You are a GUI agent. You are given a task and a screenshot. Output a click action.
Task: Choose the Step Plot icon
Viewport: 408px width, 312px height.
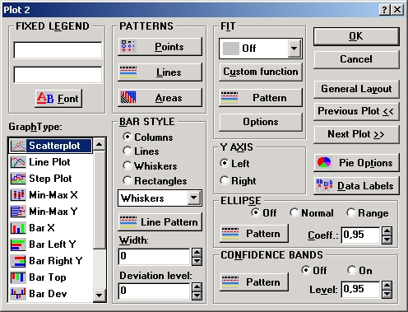tap(18, 179)
